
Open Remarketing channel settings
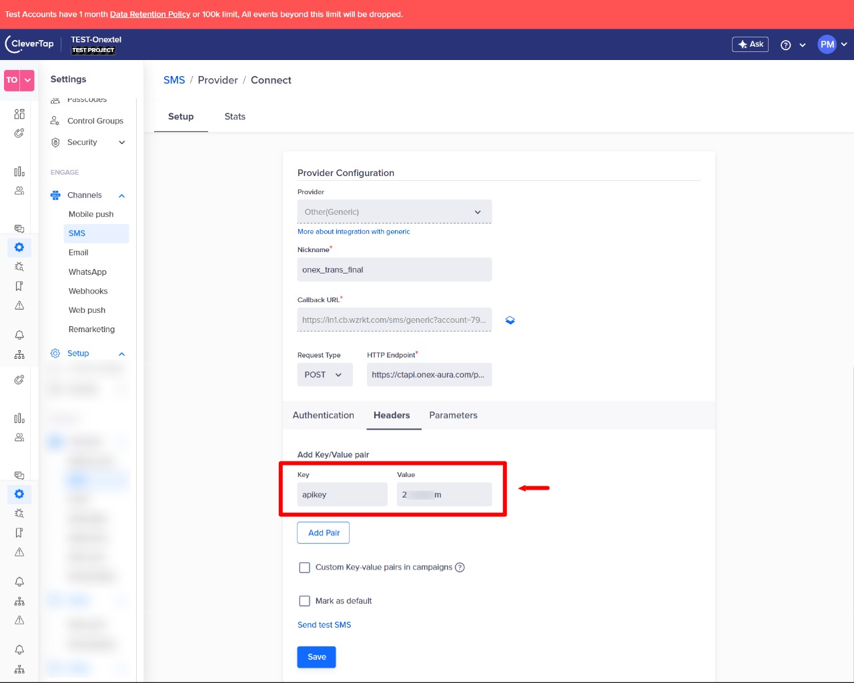click(x=92, y=329)
